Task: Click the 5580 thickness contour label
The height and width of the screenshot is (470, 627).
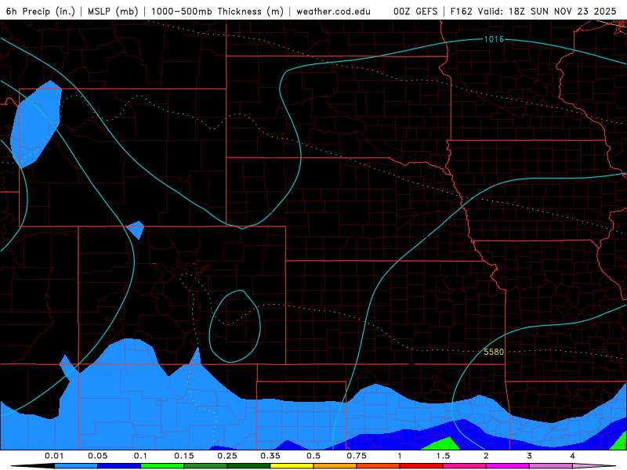Action: point(494,352)
